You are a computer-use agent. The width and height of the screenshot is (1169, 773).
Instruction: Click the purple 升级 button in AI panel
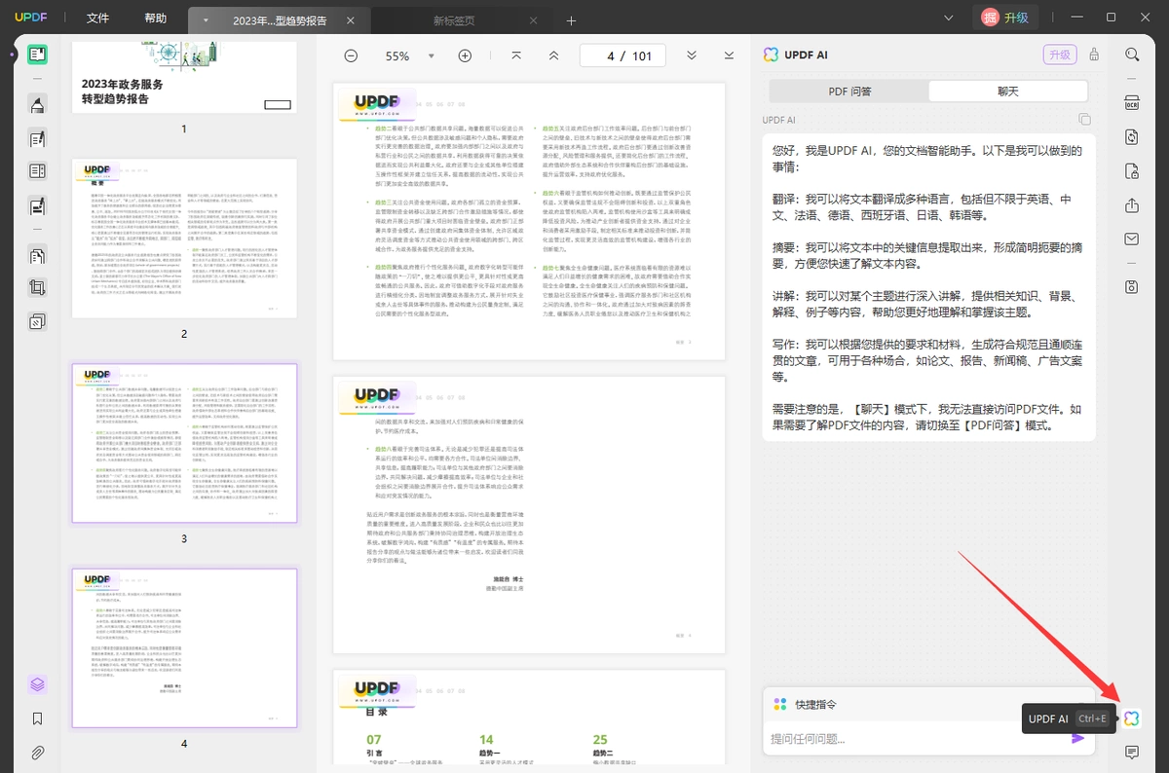click(1059, 55)
